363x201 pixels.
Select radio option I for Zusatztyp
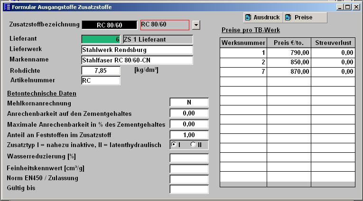[174, 144]
